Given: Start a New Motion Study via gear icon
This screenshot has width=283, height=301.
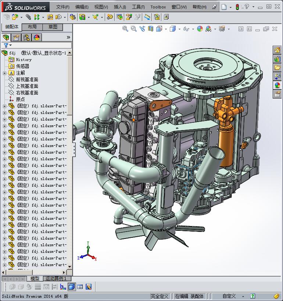Looking at the screenshot, I should point(110,17).
